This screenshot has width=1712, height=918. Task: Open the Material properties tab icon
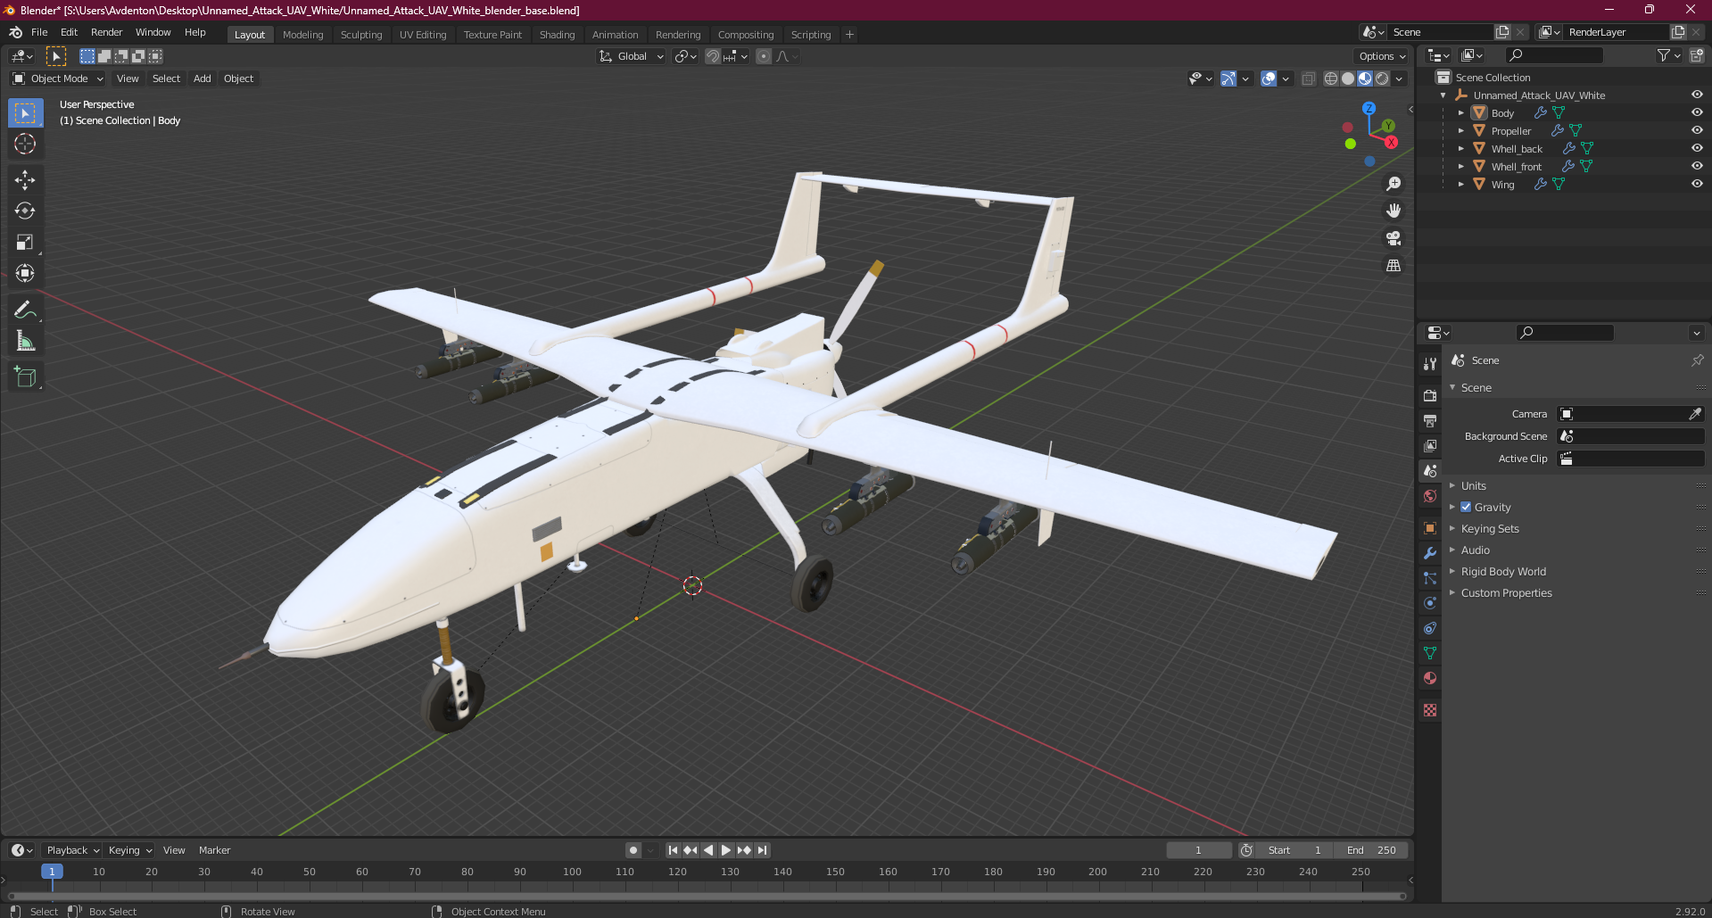coord(1430,678)
